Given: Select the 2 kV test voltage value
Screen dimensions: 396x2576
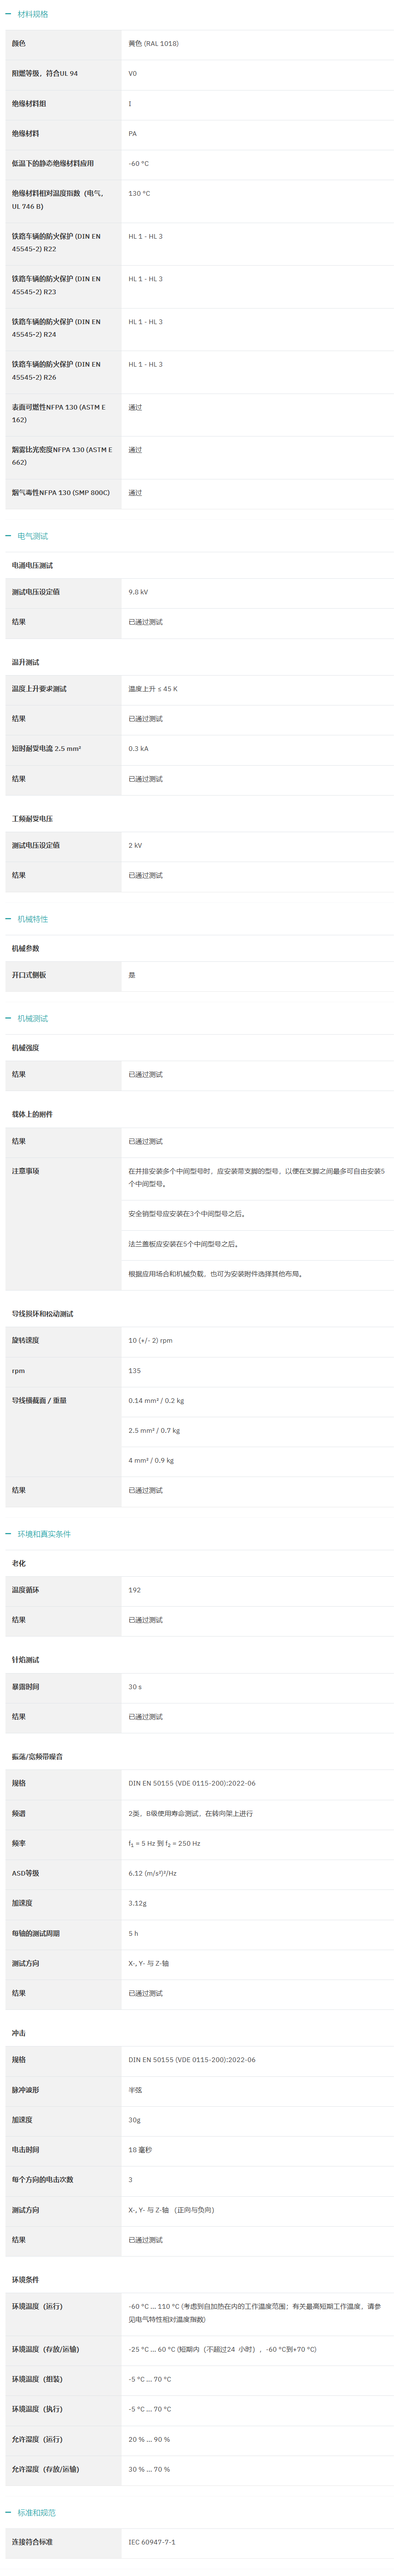Looking at the screenshot, I should (x=135, y=845).
